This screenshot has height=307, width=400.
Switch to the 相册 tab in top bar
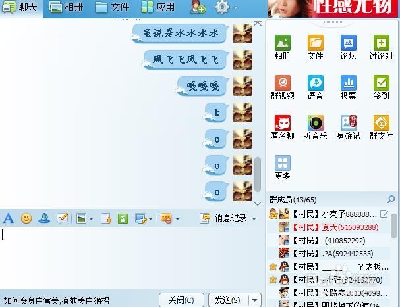tap(66, 7)
